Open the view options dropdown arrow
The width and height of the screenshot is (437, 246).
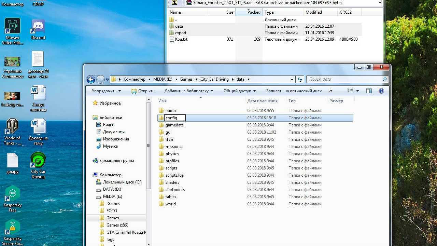(357, 91)
